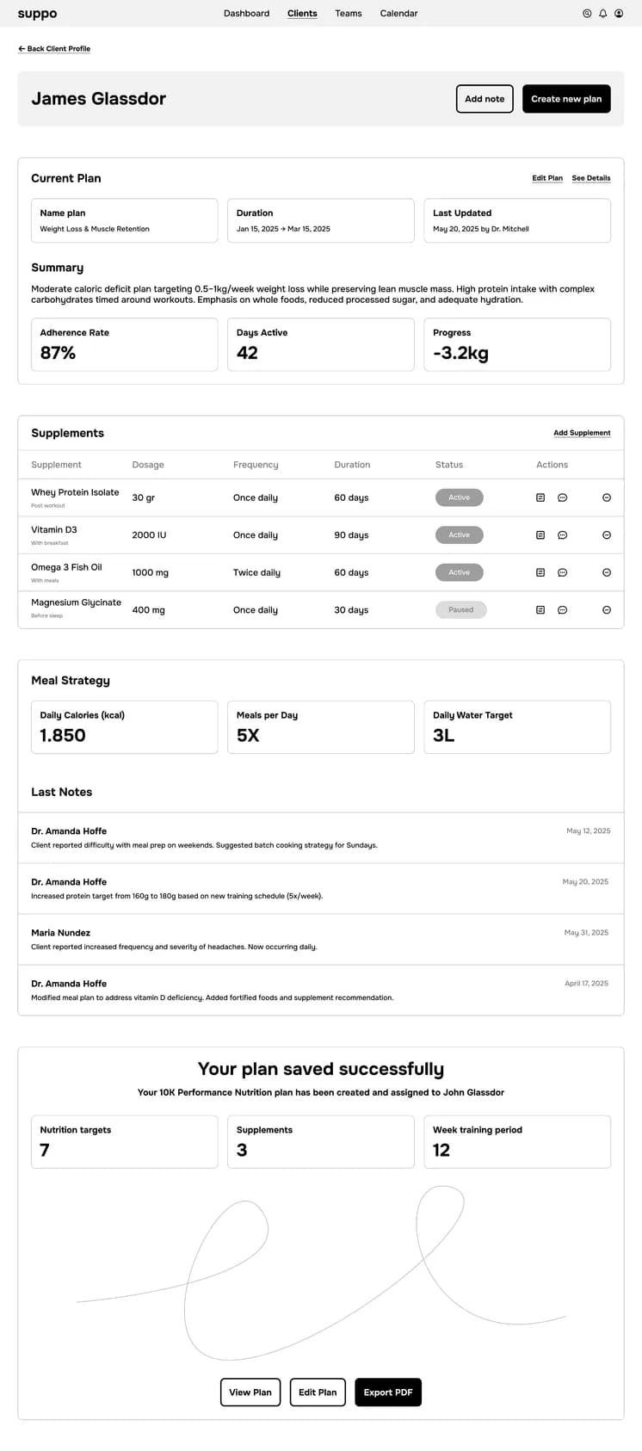Open the Calendar nav item

click(x=398, y=14)
